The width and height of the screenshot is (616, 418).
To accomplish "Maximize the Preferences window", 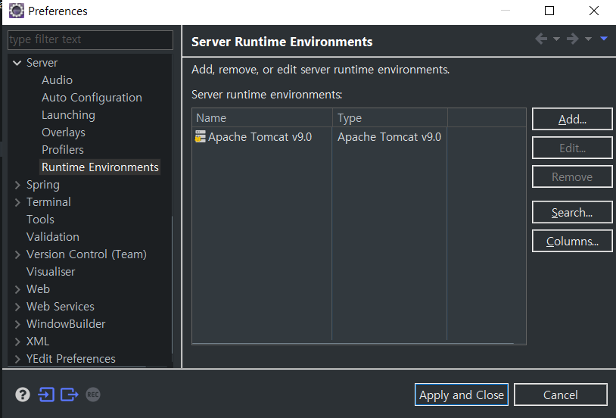I will [549, 11].
